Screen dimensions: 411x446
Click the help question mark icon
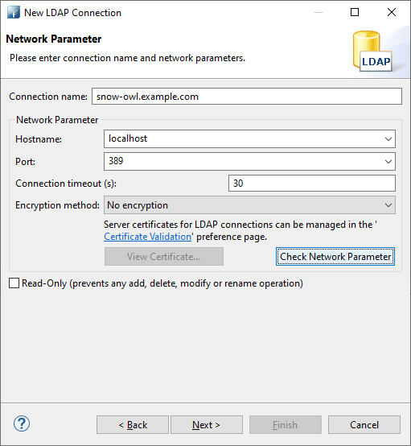tap(22, 423)
